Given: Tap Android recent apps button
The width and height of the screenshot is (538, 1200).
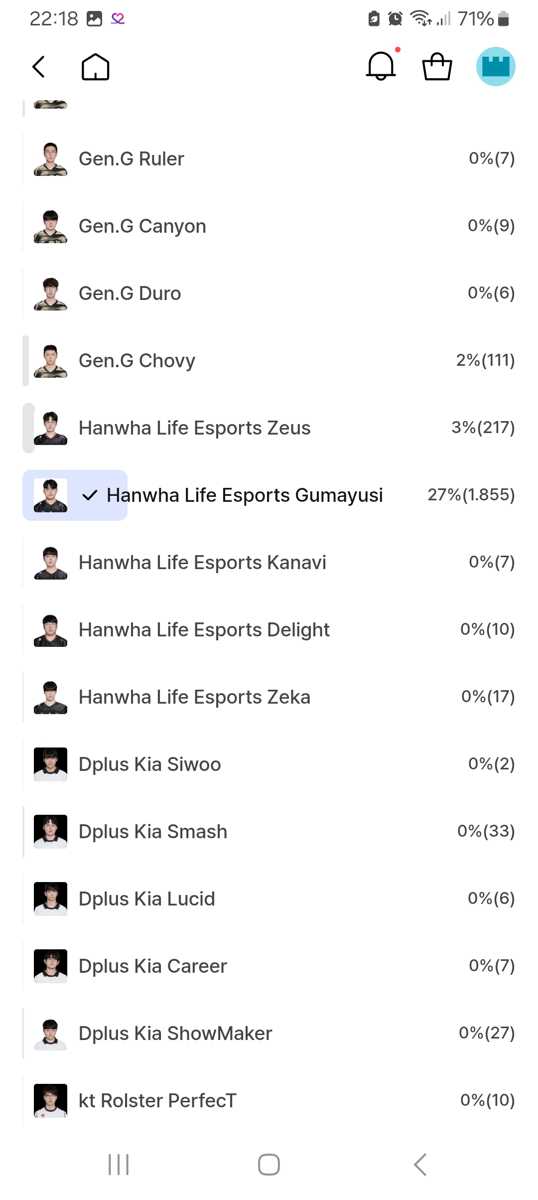Looking at the screenshot, I should coord(119,1165).
